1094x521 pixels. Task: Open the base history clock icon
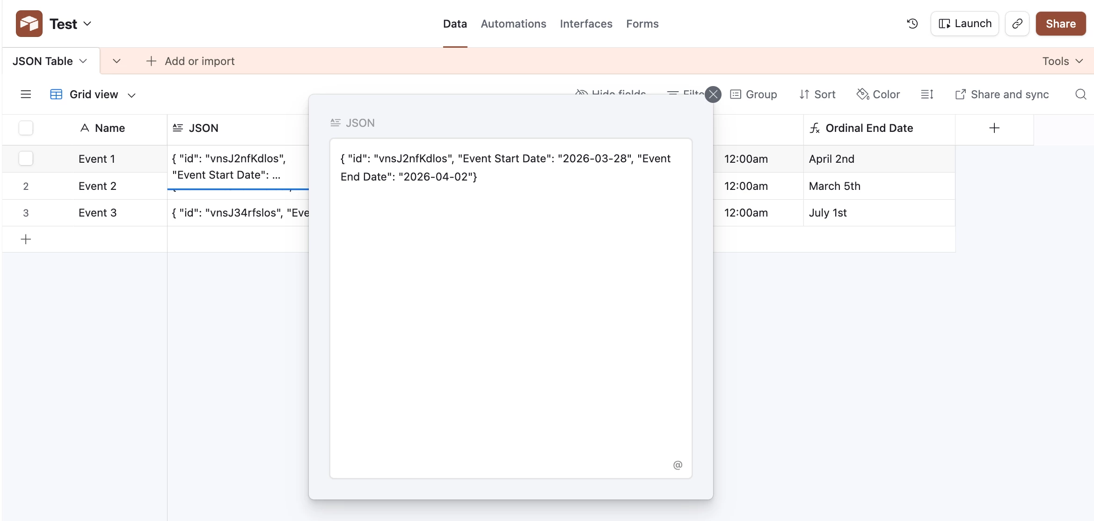(912, 24)
